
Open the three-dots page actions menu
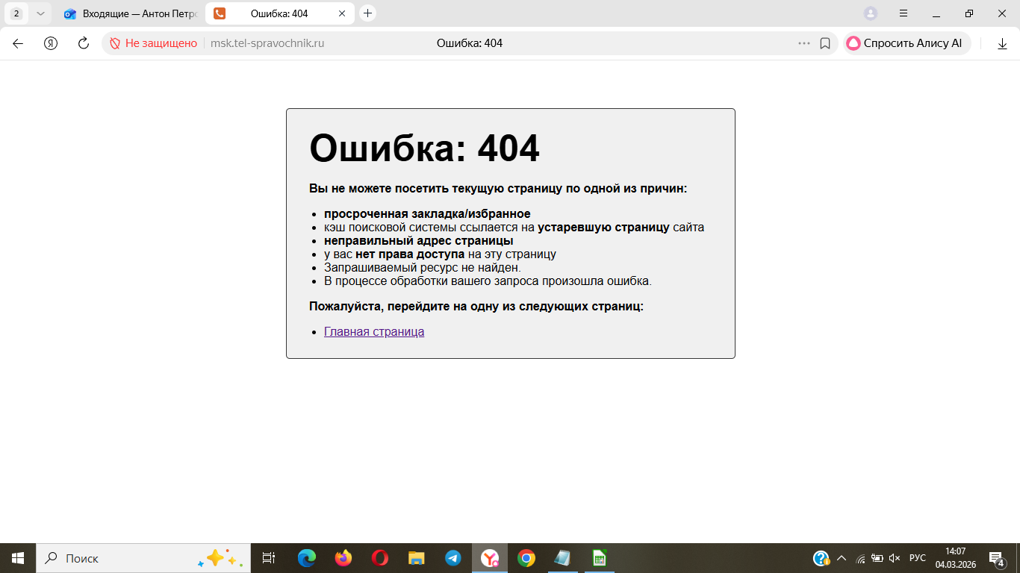(804, 43)
